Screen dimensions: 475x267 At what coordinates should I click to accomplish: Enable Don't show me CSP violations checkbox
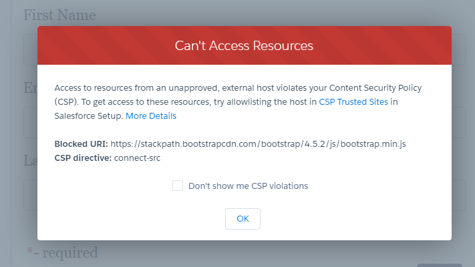[x=178, y=186]
